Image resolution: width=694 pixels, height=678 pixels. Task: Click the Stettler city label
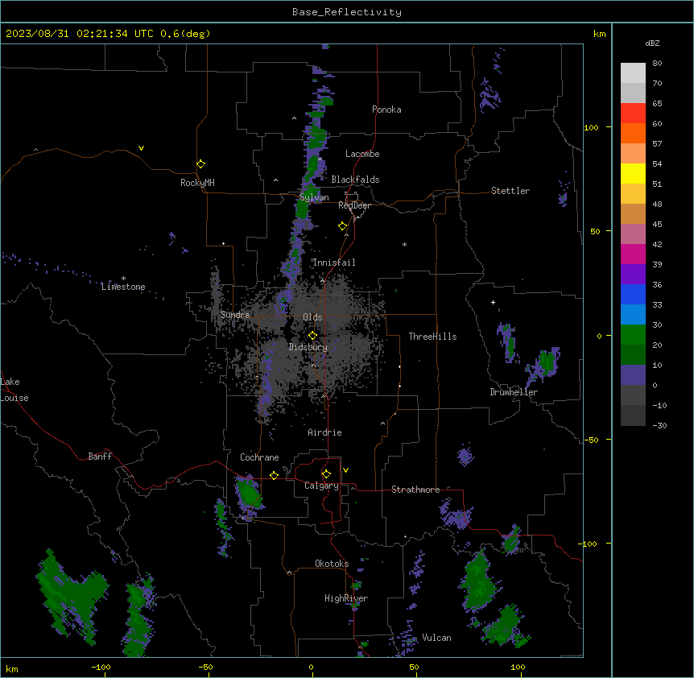(510, 191)
